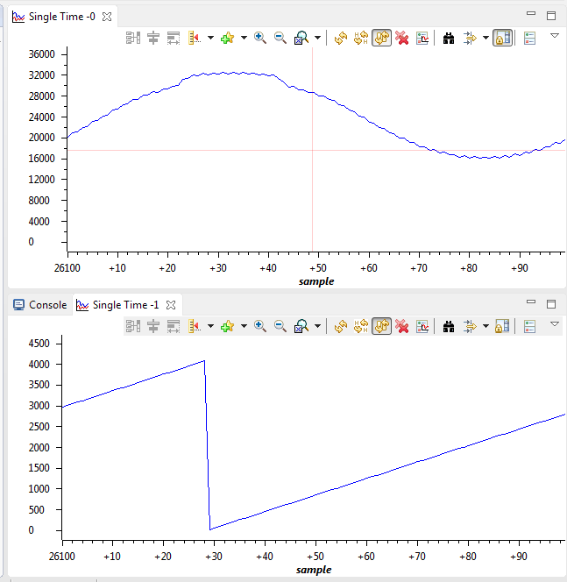Click the red X reset icon in Single Time -0
Screen dimensions: 567x582
402,38
